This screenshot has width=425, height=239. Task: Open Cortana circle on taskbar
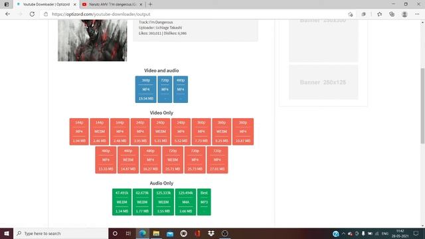115,233
